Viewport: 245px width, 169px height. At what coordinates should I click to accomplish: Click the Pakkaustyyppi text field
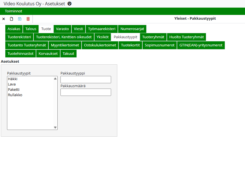[x=86, y=80]
